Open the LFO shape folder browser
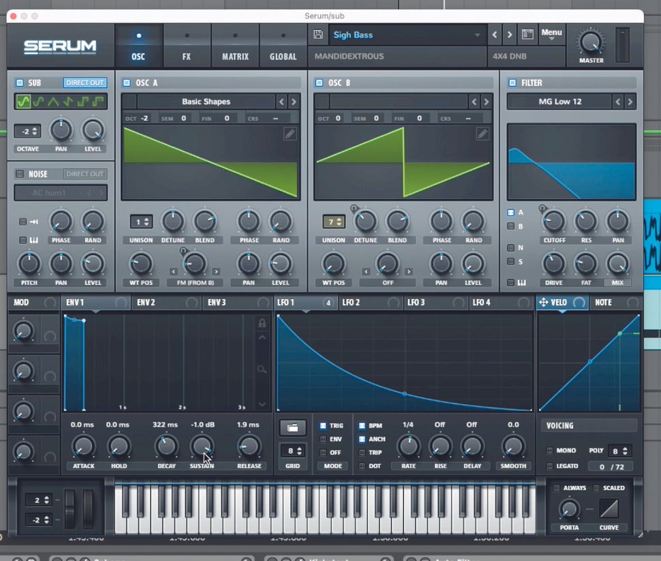The width and height of the screenshot is (661, 561). (x=292, y=428)
